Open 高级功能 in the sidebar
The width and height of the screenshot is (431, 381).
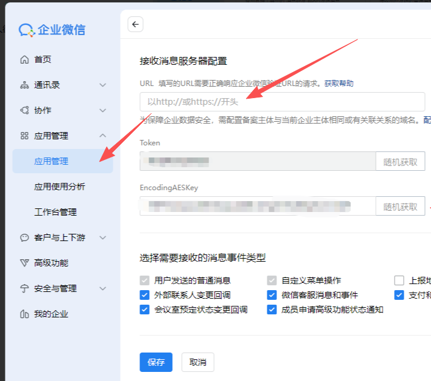point(51,263)
